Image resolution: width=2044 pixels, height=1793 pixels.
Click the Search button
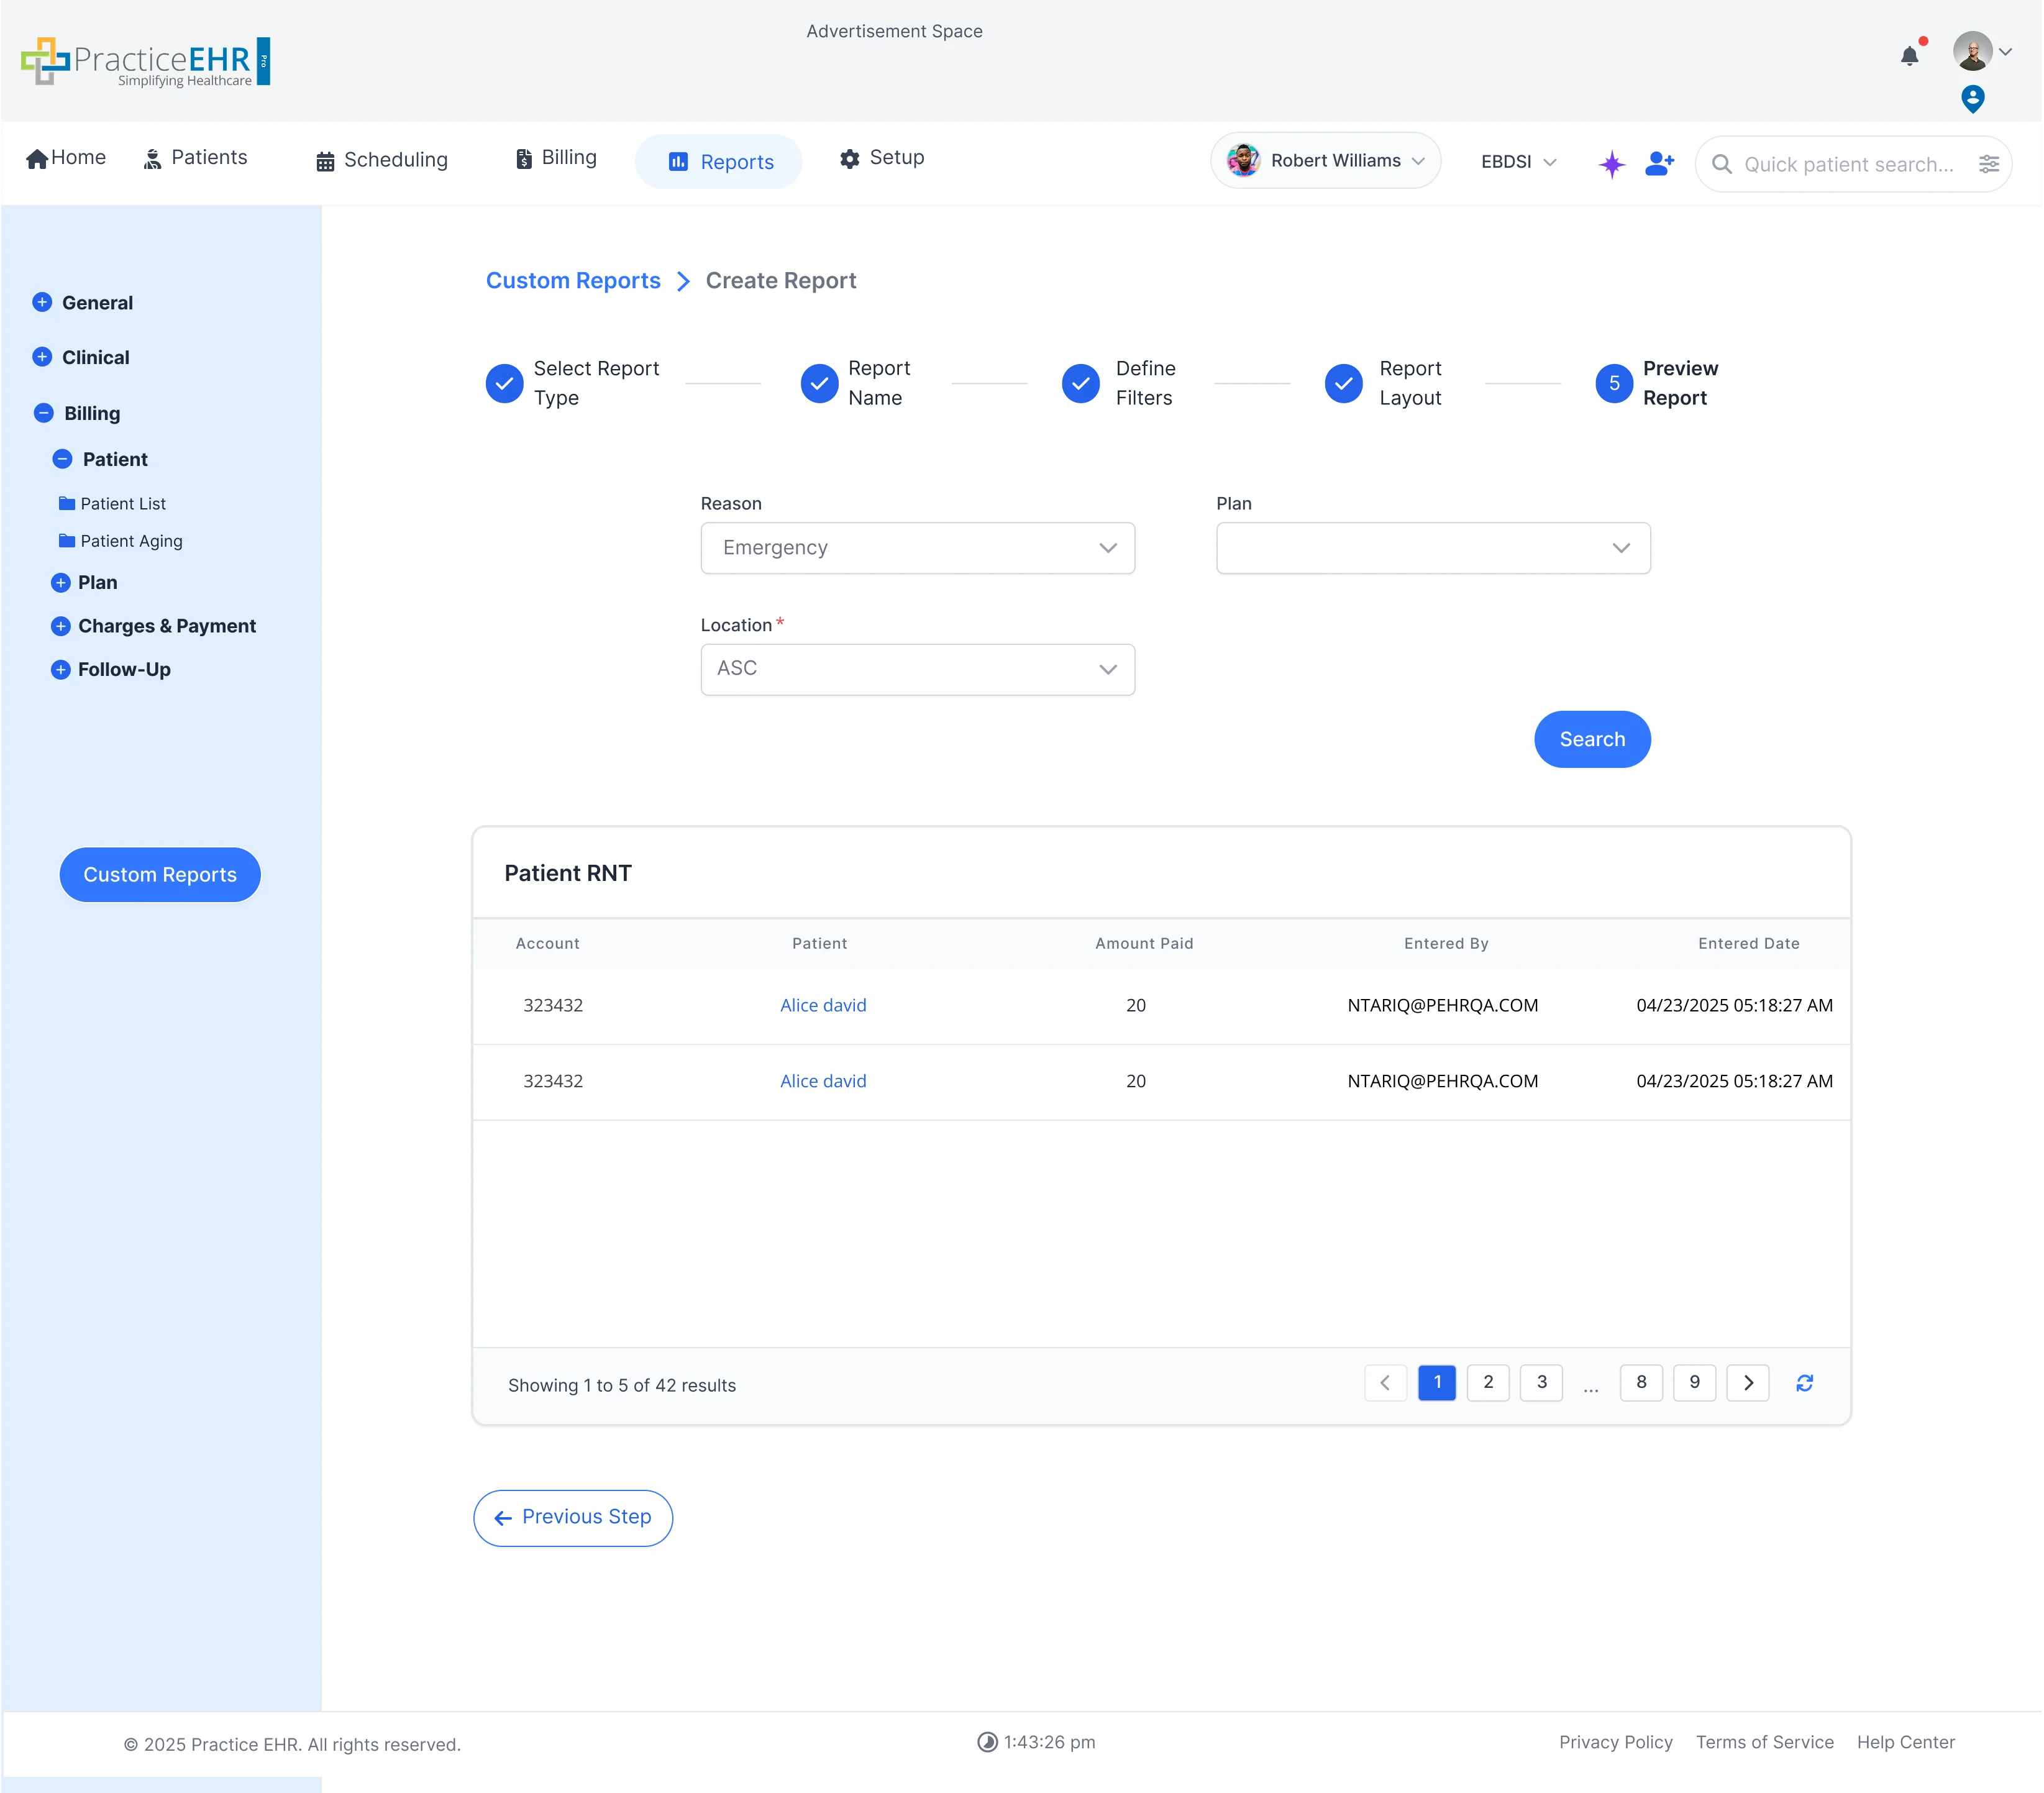click(x=1591, y=739)
